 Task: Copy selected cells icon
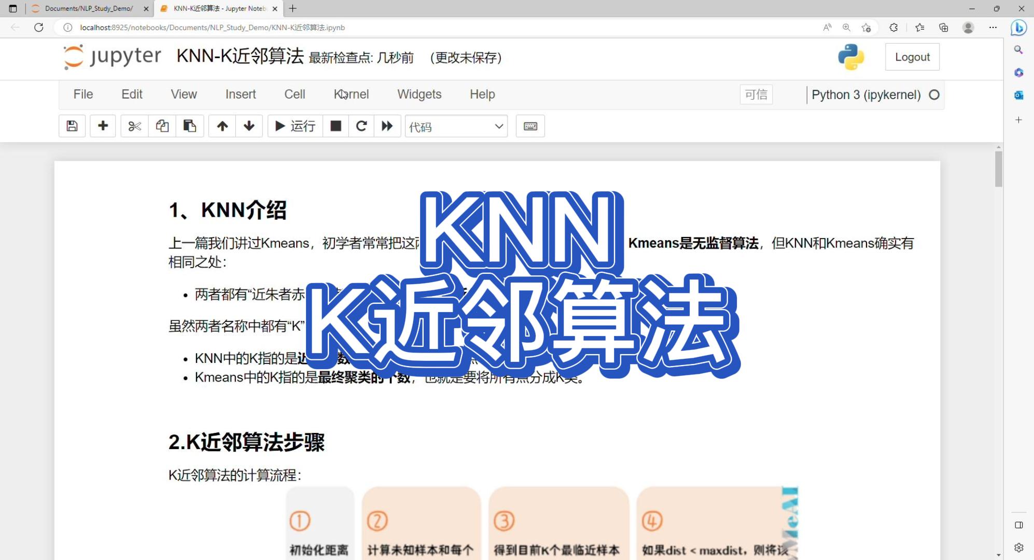pyautogui.click(x=162, y=126)
